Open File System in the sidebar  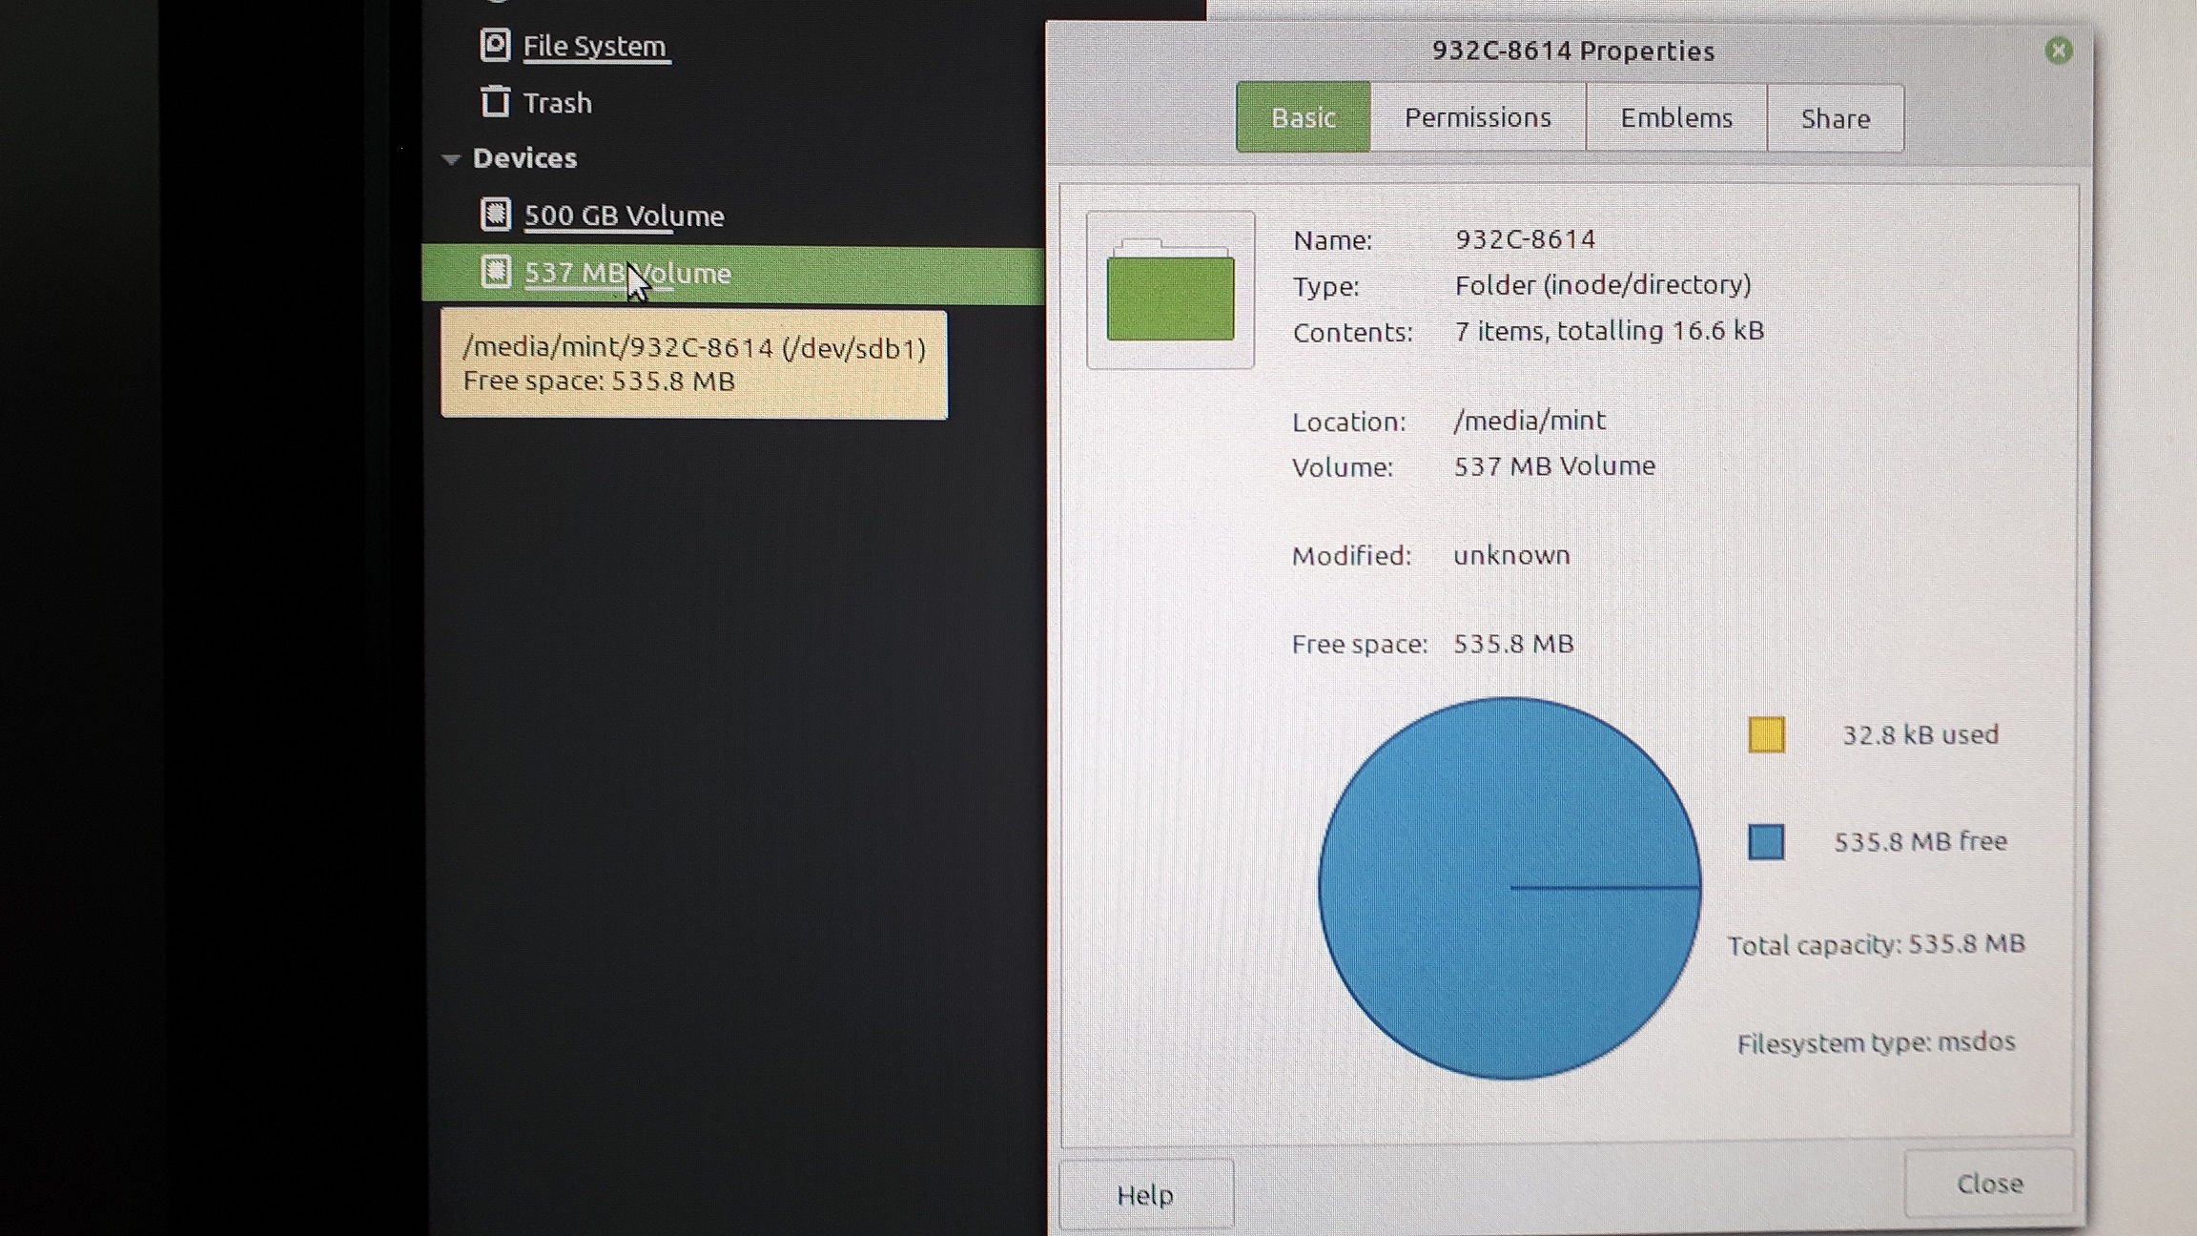594,46
